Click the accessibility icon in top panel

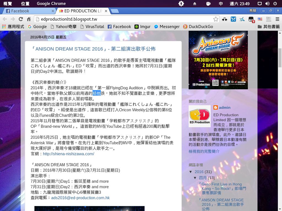pyautogui.click(x=181, y=4)
